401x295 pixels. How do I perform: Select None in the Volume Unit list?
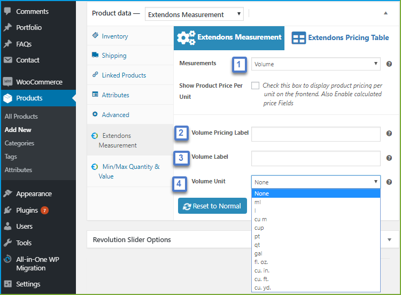pos(316,193)
